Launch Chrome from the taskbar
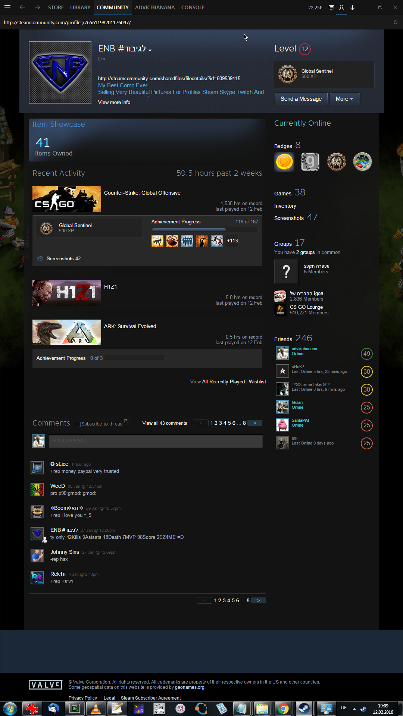Viewport: 403px width, 716px height. pos(283,708)
